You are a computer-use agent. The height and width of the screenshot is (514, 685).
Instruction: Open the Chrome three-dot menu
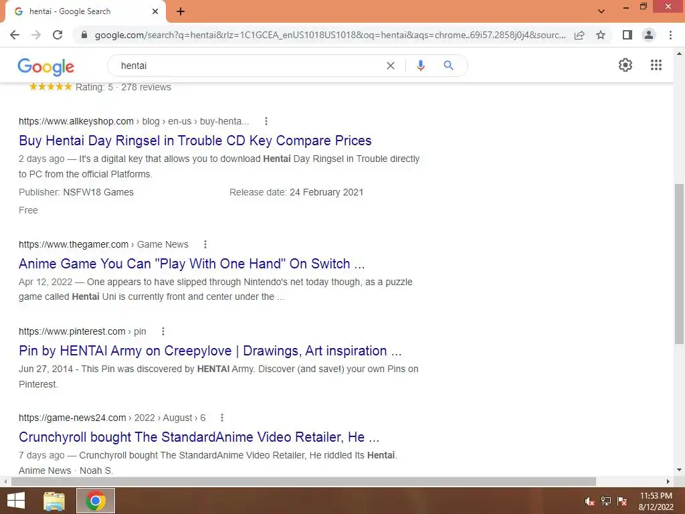(x=670, y=35)
